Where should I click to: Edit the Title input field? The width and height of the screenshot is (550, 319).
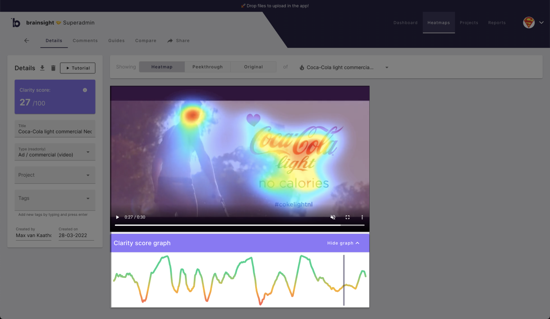click(55, 129)
